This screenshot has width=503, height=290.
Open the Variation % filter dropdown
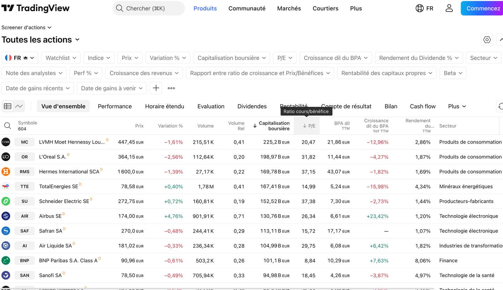click(168, 58)
